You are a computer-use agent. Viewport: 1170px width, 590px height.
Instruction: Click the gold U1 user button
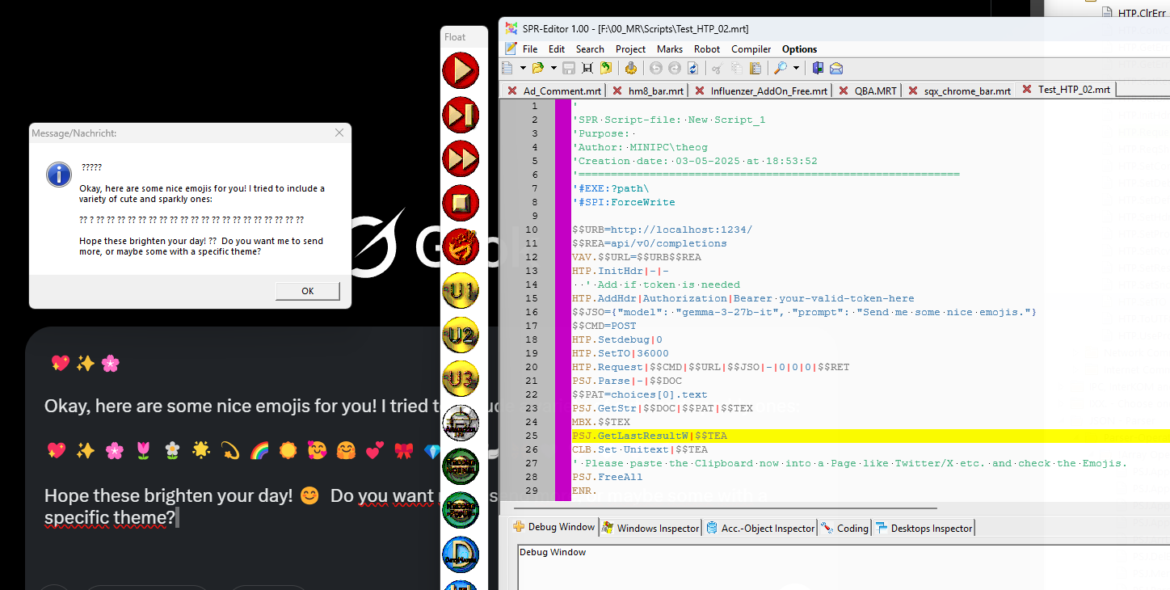461,289
